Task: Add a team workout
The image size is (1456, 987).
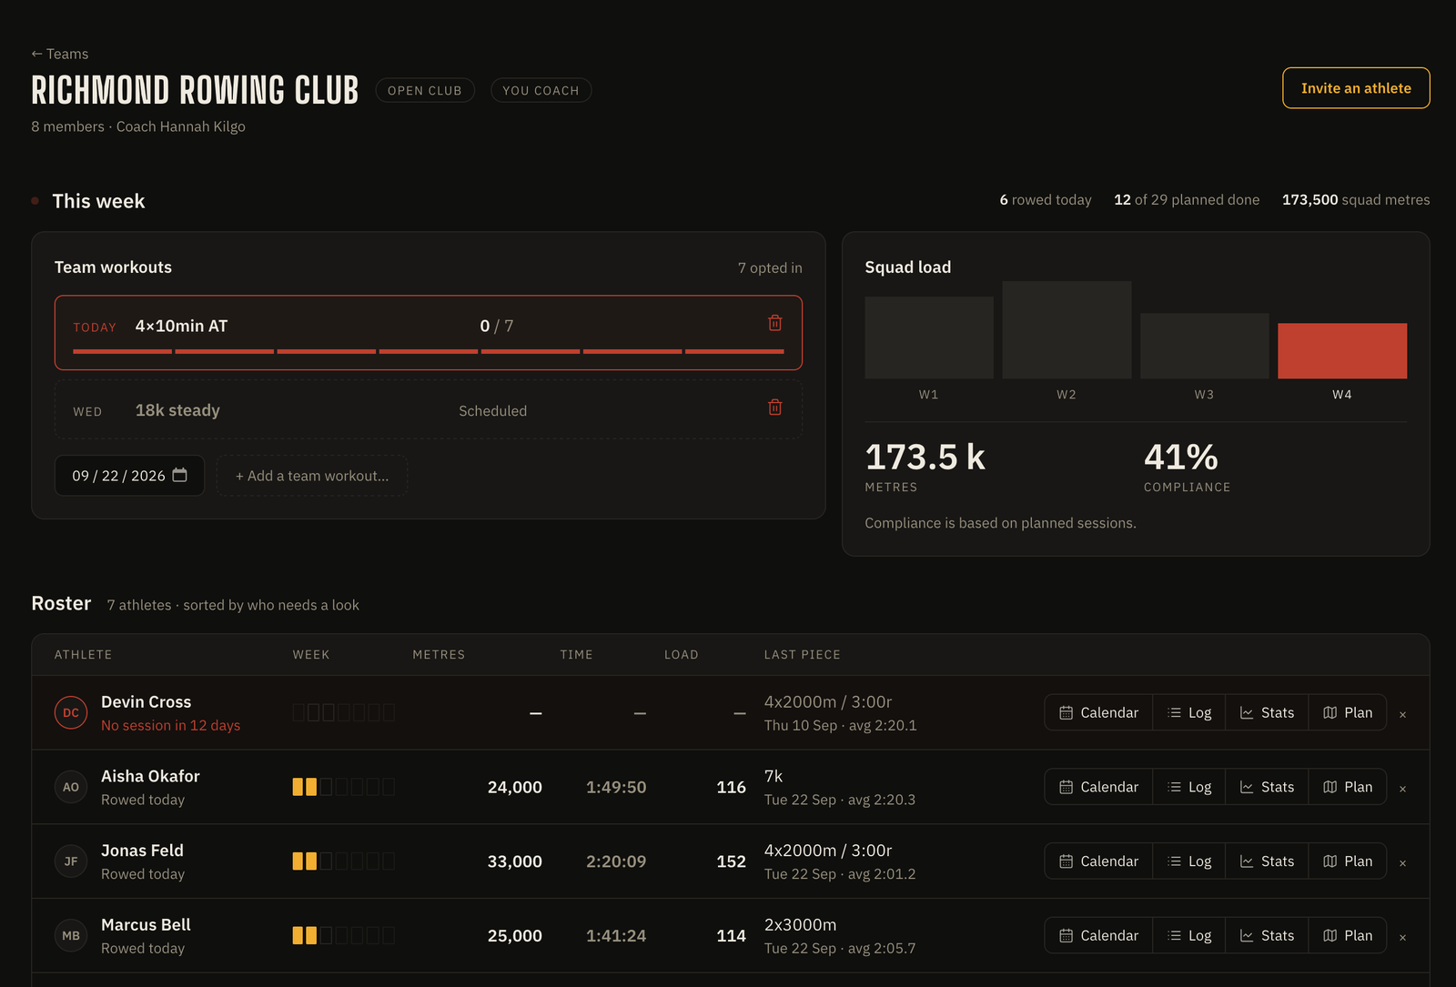Action: pos(312,476)
